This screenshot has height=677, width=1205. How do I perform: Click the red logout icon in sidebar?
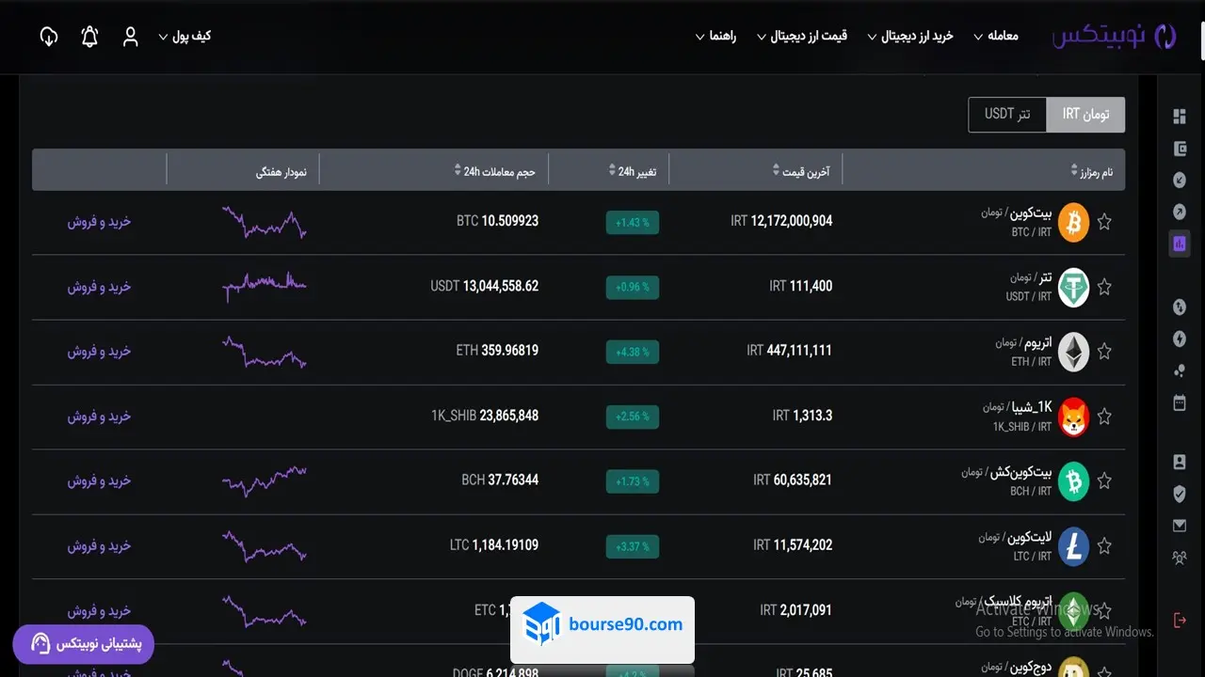1180,620
